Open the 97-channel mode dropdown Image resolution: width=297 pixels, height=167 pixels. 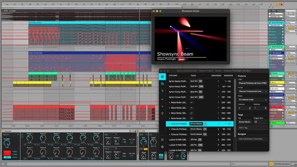pyautogui.click(x=253, y=100)
